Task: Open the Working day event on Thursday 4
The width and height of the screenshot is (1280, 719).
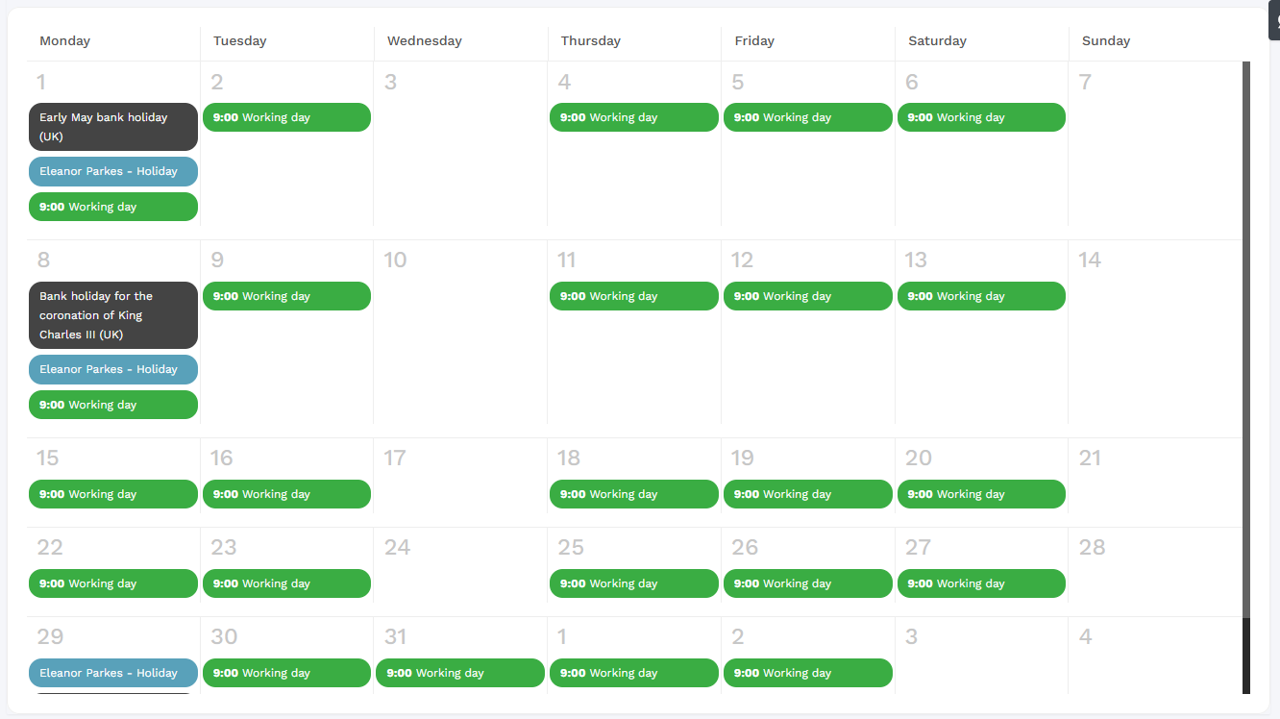Action: point(634,117)
